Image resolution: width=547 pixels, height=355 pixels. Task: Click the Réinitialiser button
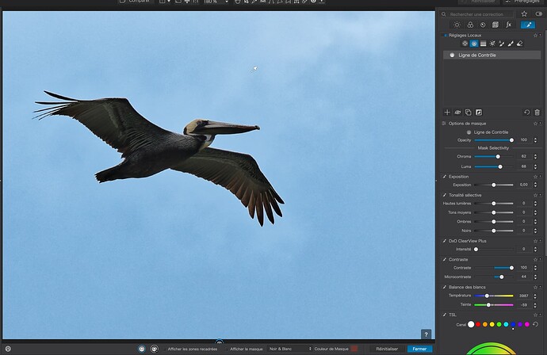pos(387,349)
